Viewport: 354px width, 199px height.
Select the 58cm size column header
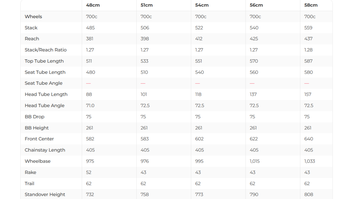pos(311,5)
